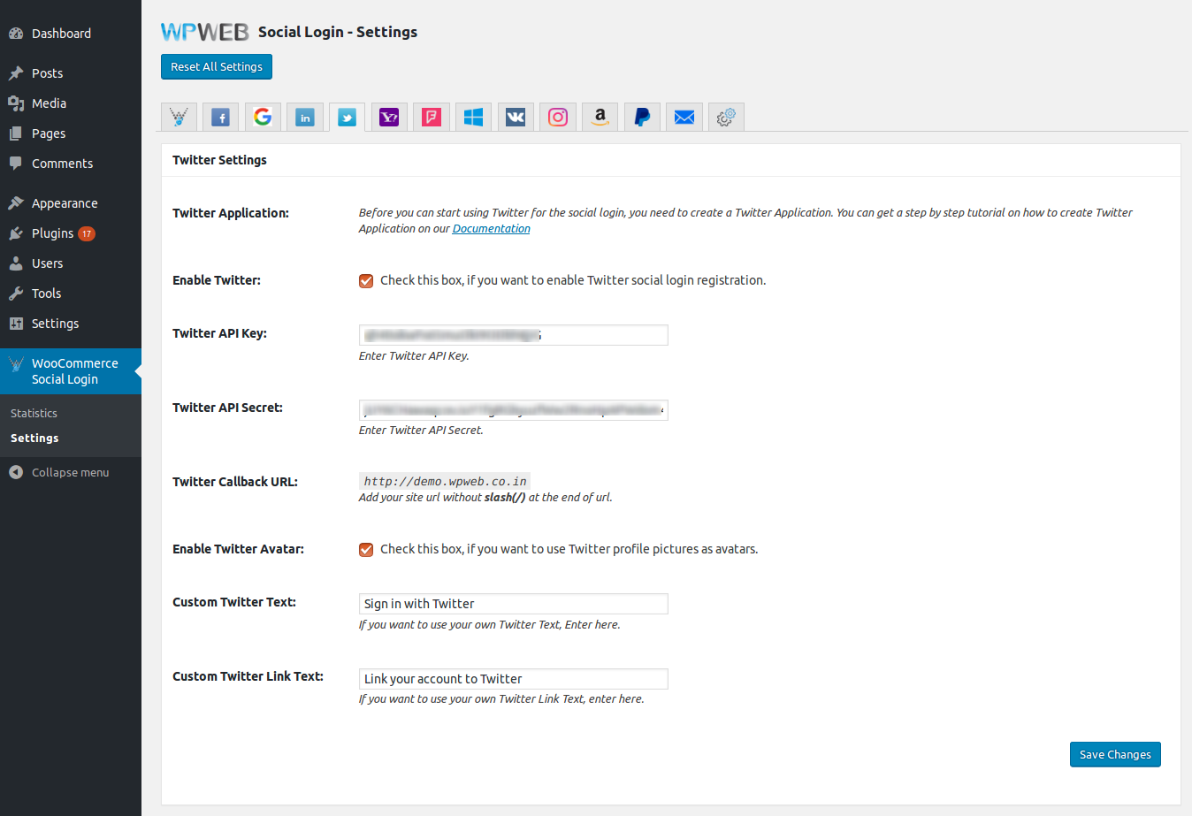Open the Google settings tab icon
The width and height of the screenshot is (1192, 816).
pos(263,118)
